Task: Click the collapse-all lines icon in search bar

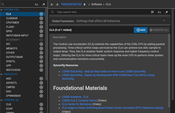Action: click(x=153, y=12)
